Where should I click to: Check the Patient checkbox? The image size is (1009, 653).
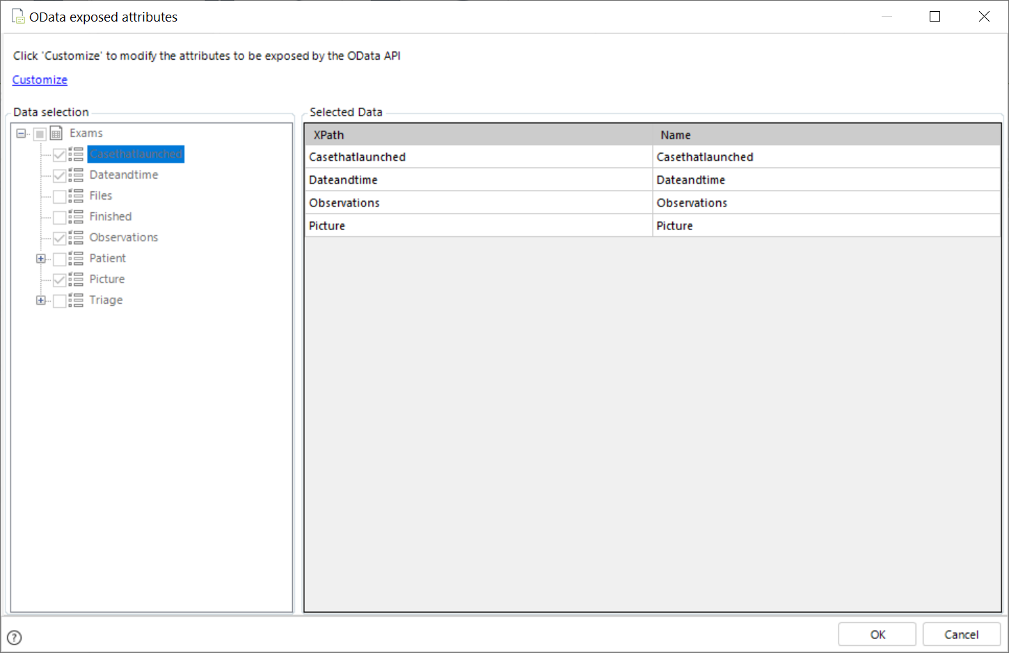click(x=60, y=259)
